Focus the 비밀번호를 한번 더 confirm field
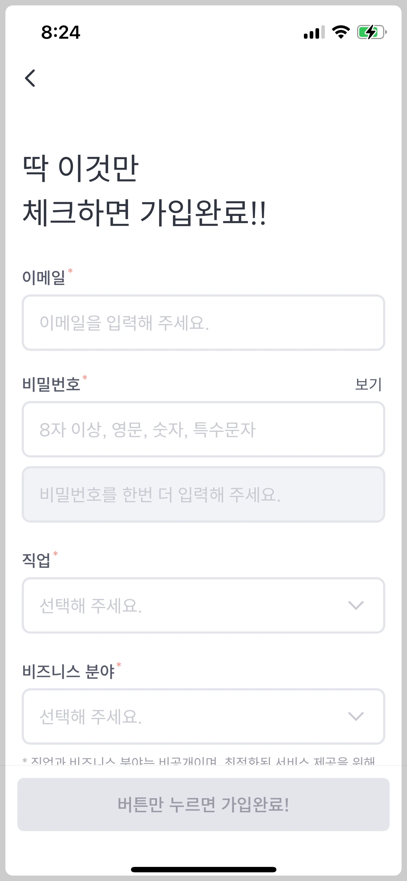Image resolution: width=407 pixels, height=881 pixels. pyautogui.click(x=203, y=494)
